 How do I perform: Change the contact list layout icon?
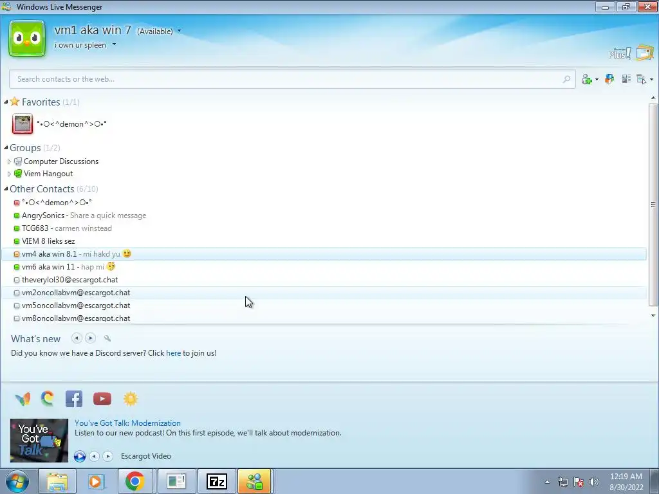(x=626, y=78)
